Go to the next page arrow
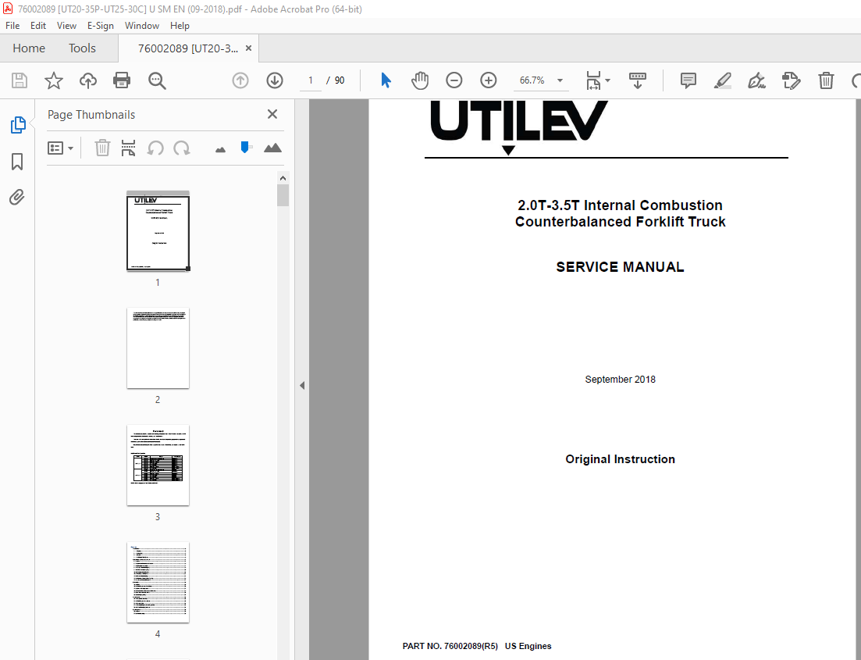Screen dimensions: 861x660 [x=275, y=80]
